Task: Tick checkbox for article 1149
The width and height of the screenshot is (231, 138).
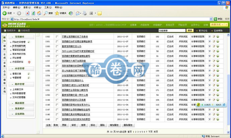Action: 57,100
